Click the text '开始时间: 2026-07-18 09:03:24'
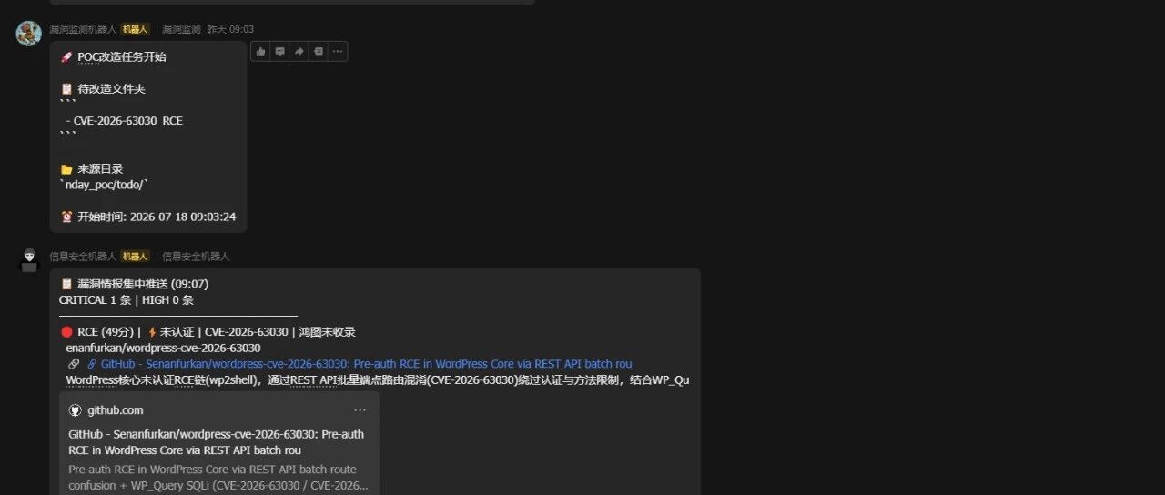1165x495 pixels. click(x=157, y=217)
